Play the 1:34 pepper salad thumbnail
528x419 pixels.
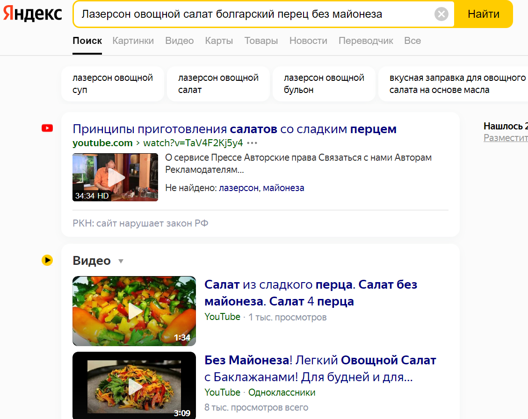[134, 311]
